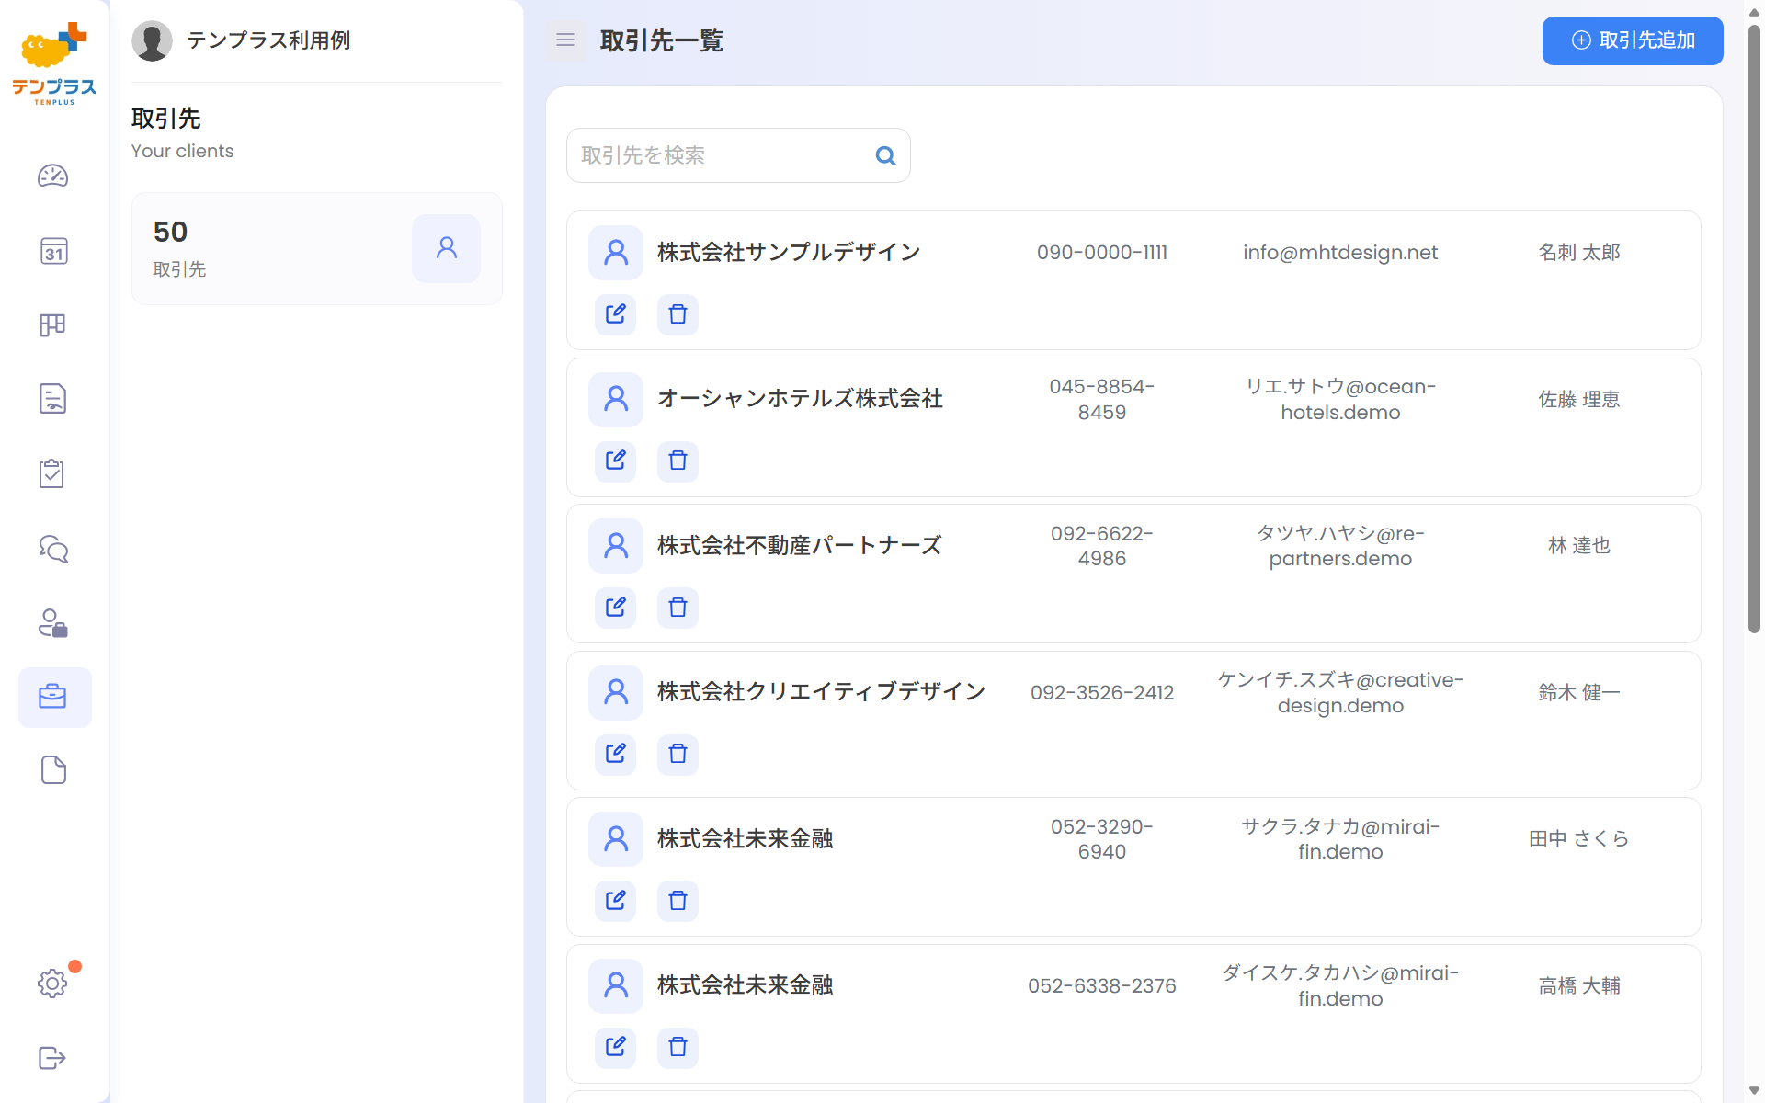The image size is (1765, 1103).
Task: Click phone number 092-3526-2412
Action: coord(1102,692)
